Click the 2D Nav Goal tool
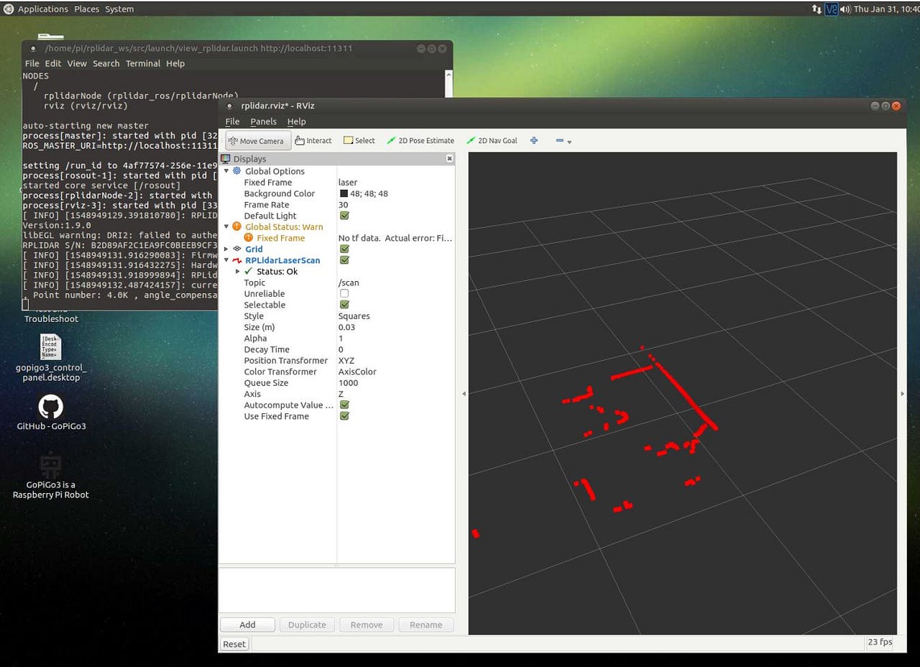This screenshot has width=920, height=667. pyautogui.click(x=492, y=140)
